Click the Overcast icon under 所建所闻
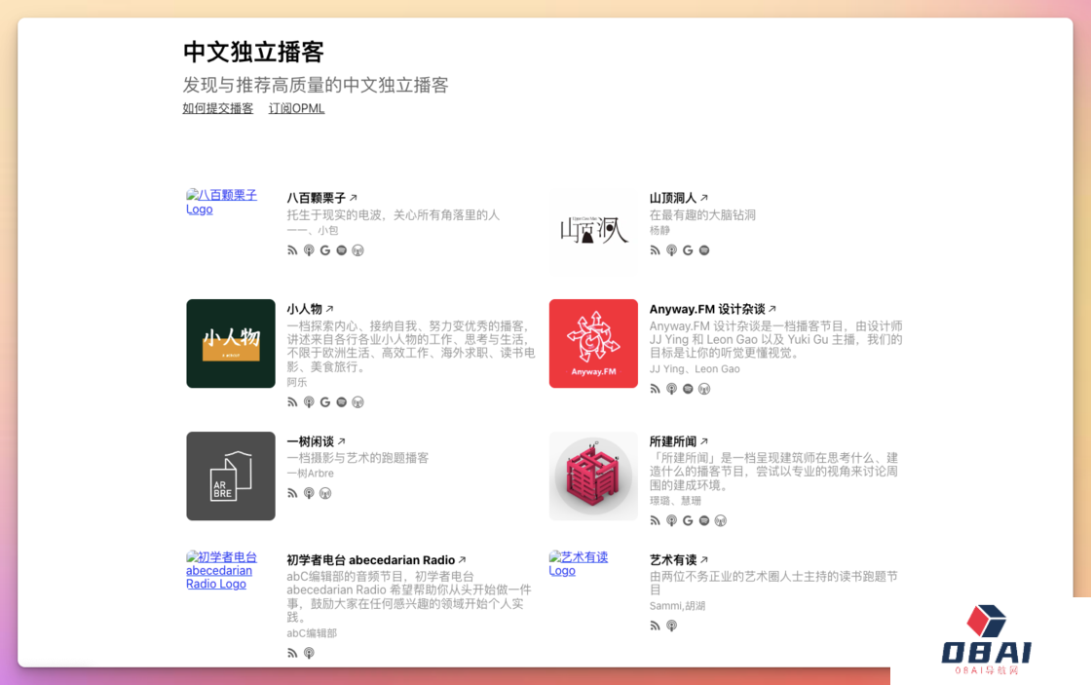The width and height of the screenshot is (1091, 685). (x=721, y=521)
